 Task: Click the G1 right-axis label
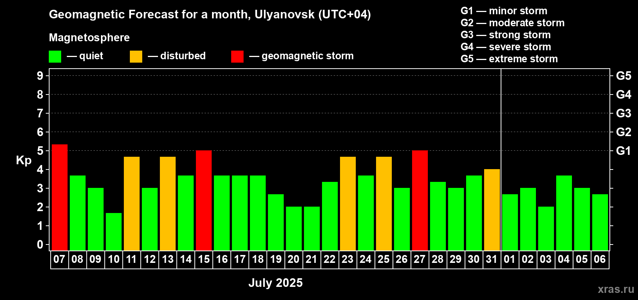coord(624,151)
